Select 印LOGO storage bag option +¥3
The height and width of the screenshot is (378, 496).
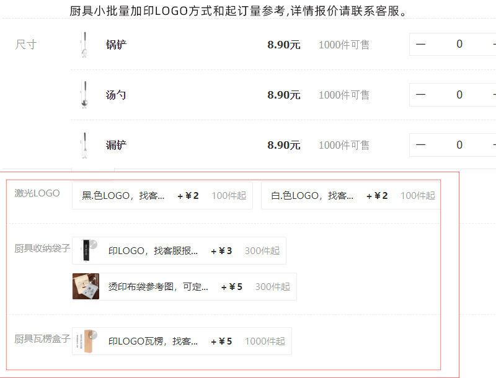(179, 250)
